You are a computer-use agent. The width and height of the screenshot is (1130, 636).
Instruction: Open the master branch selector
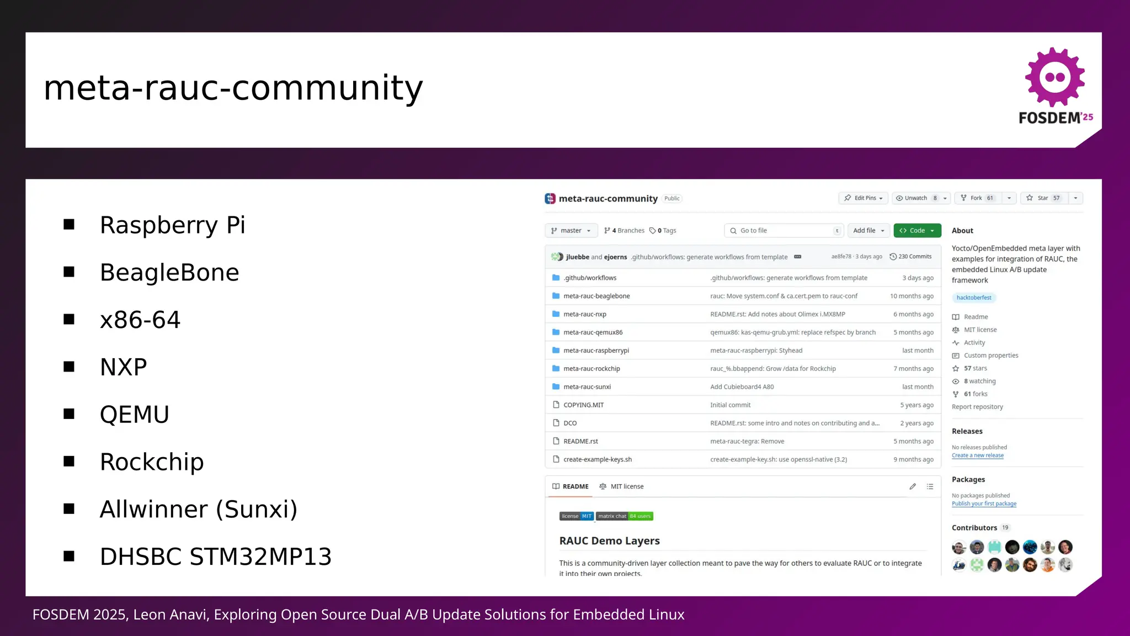pos(571,231)
